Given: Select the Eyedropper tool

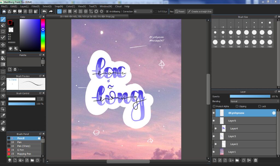Looking at the screenshot, I should (x=3, y=123).
